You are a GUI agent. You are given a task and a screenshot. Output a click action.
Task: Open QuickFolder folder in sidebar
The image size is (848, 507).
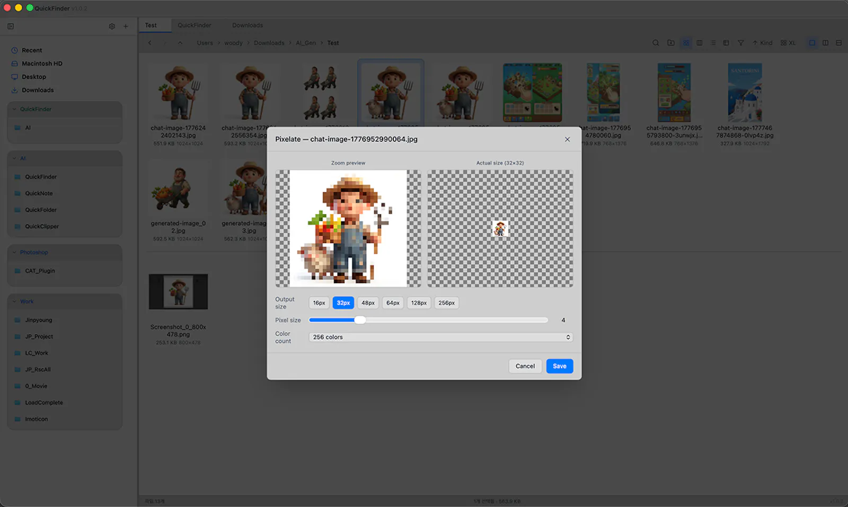(40, 210)
